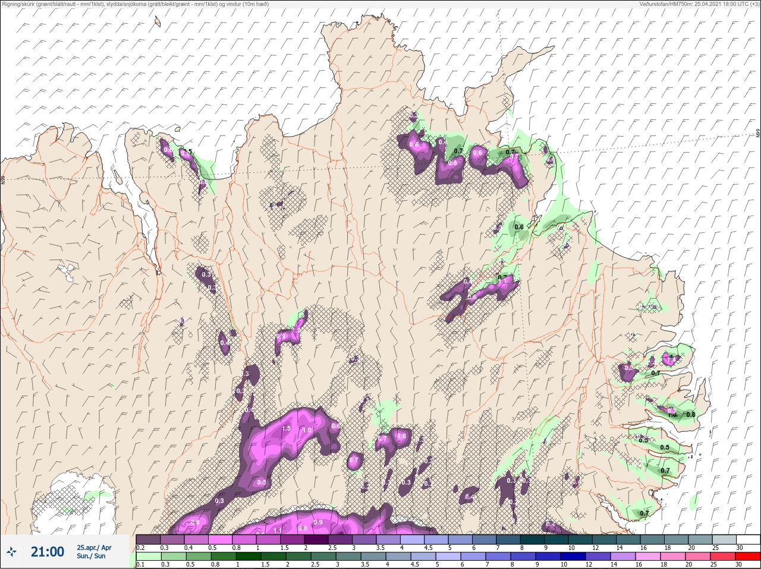Click the 1.0 precipitation value on map
The width and height of the screenshot is (761, 569).
point(307,430)
